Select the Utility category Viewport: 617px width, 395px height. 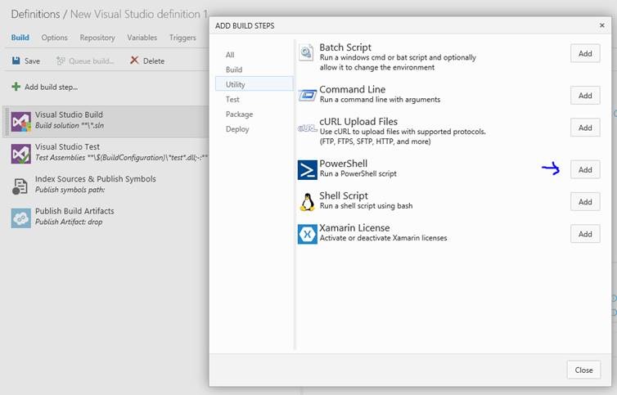click(254, 84)
